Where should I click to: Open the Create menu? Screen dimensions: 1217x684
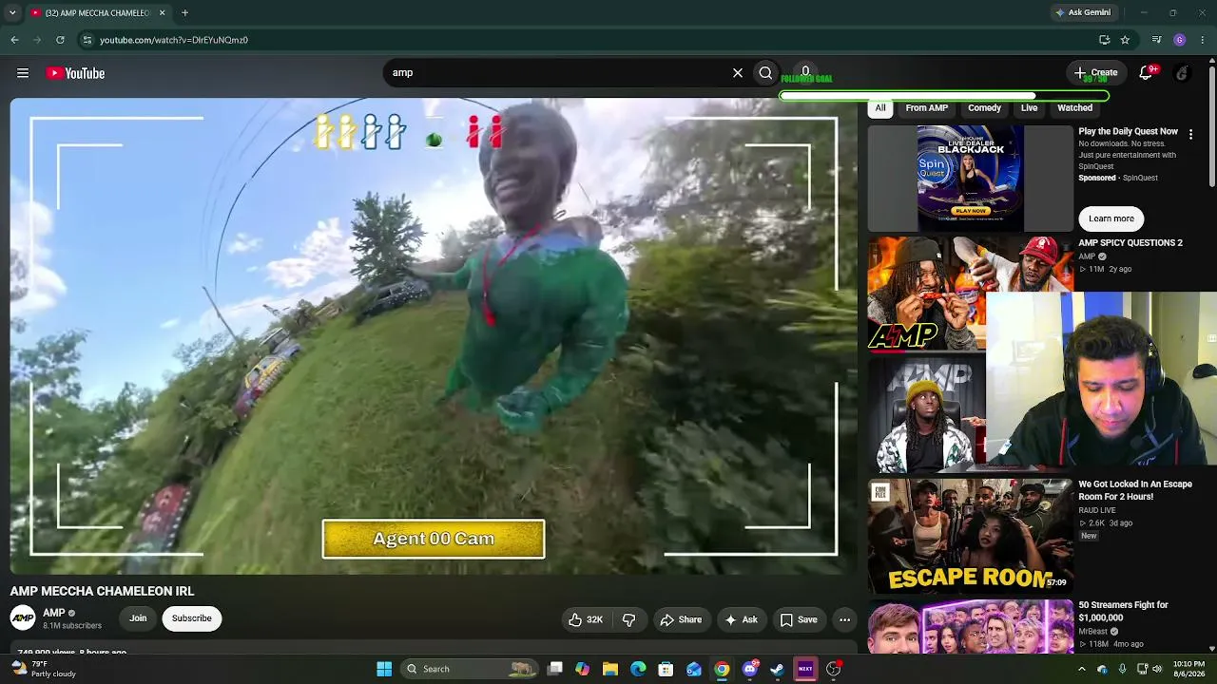[1095, 72]
